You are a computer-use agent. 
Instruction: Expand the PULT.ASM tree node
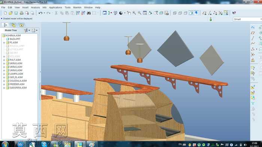click(4, 60)
